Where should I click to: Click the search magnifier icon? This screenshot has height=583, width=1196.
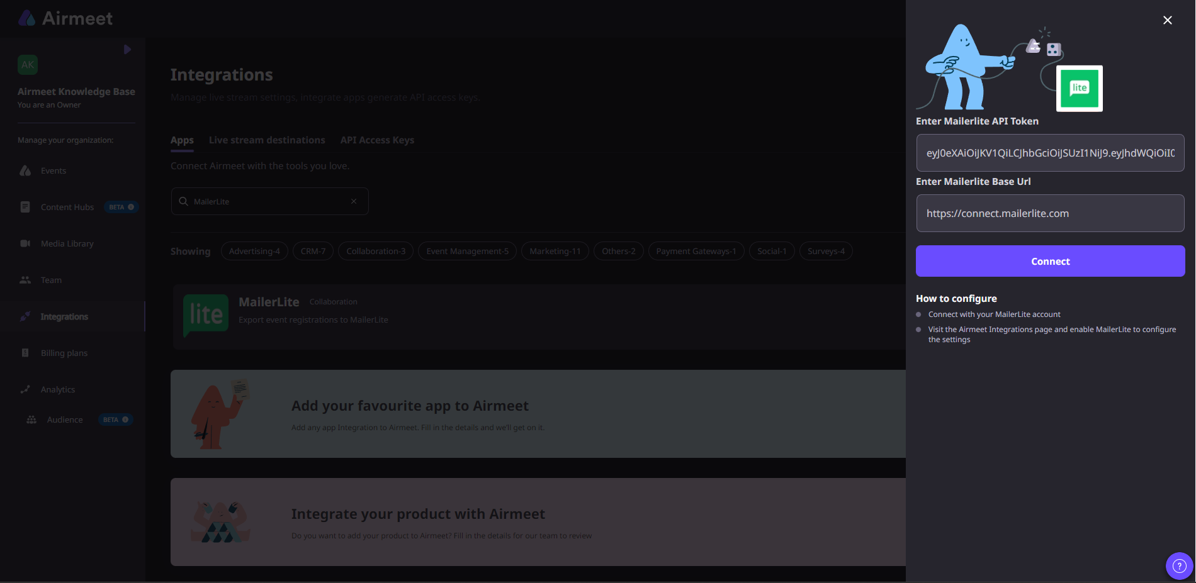[183, 201]
